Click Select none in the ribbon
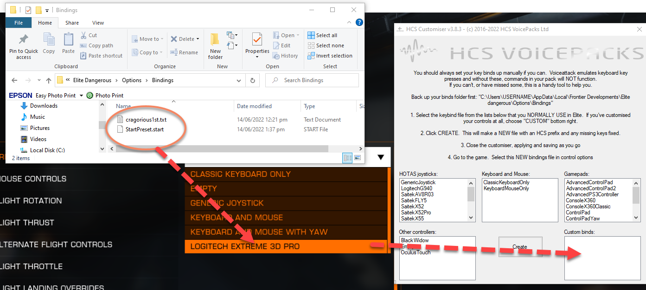Viewport: 646px width, 290px height. point(326,45)
